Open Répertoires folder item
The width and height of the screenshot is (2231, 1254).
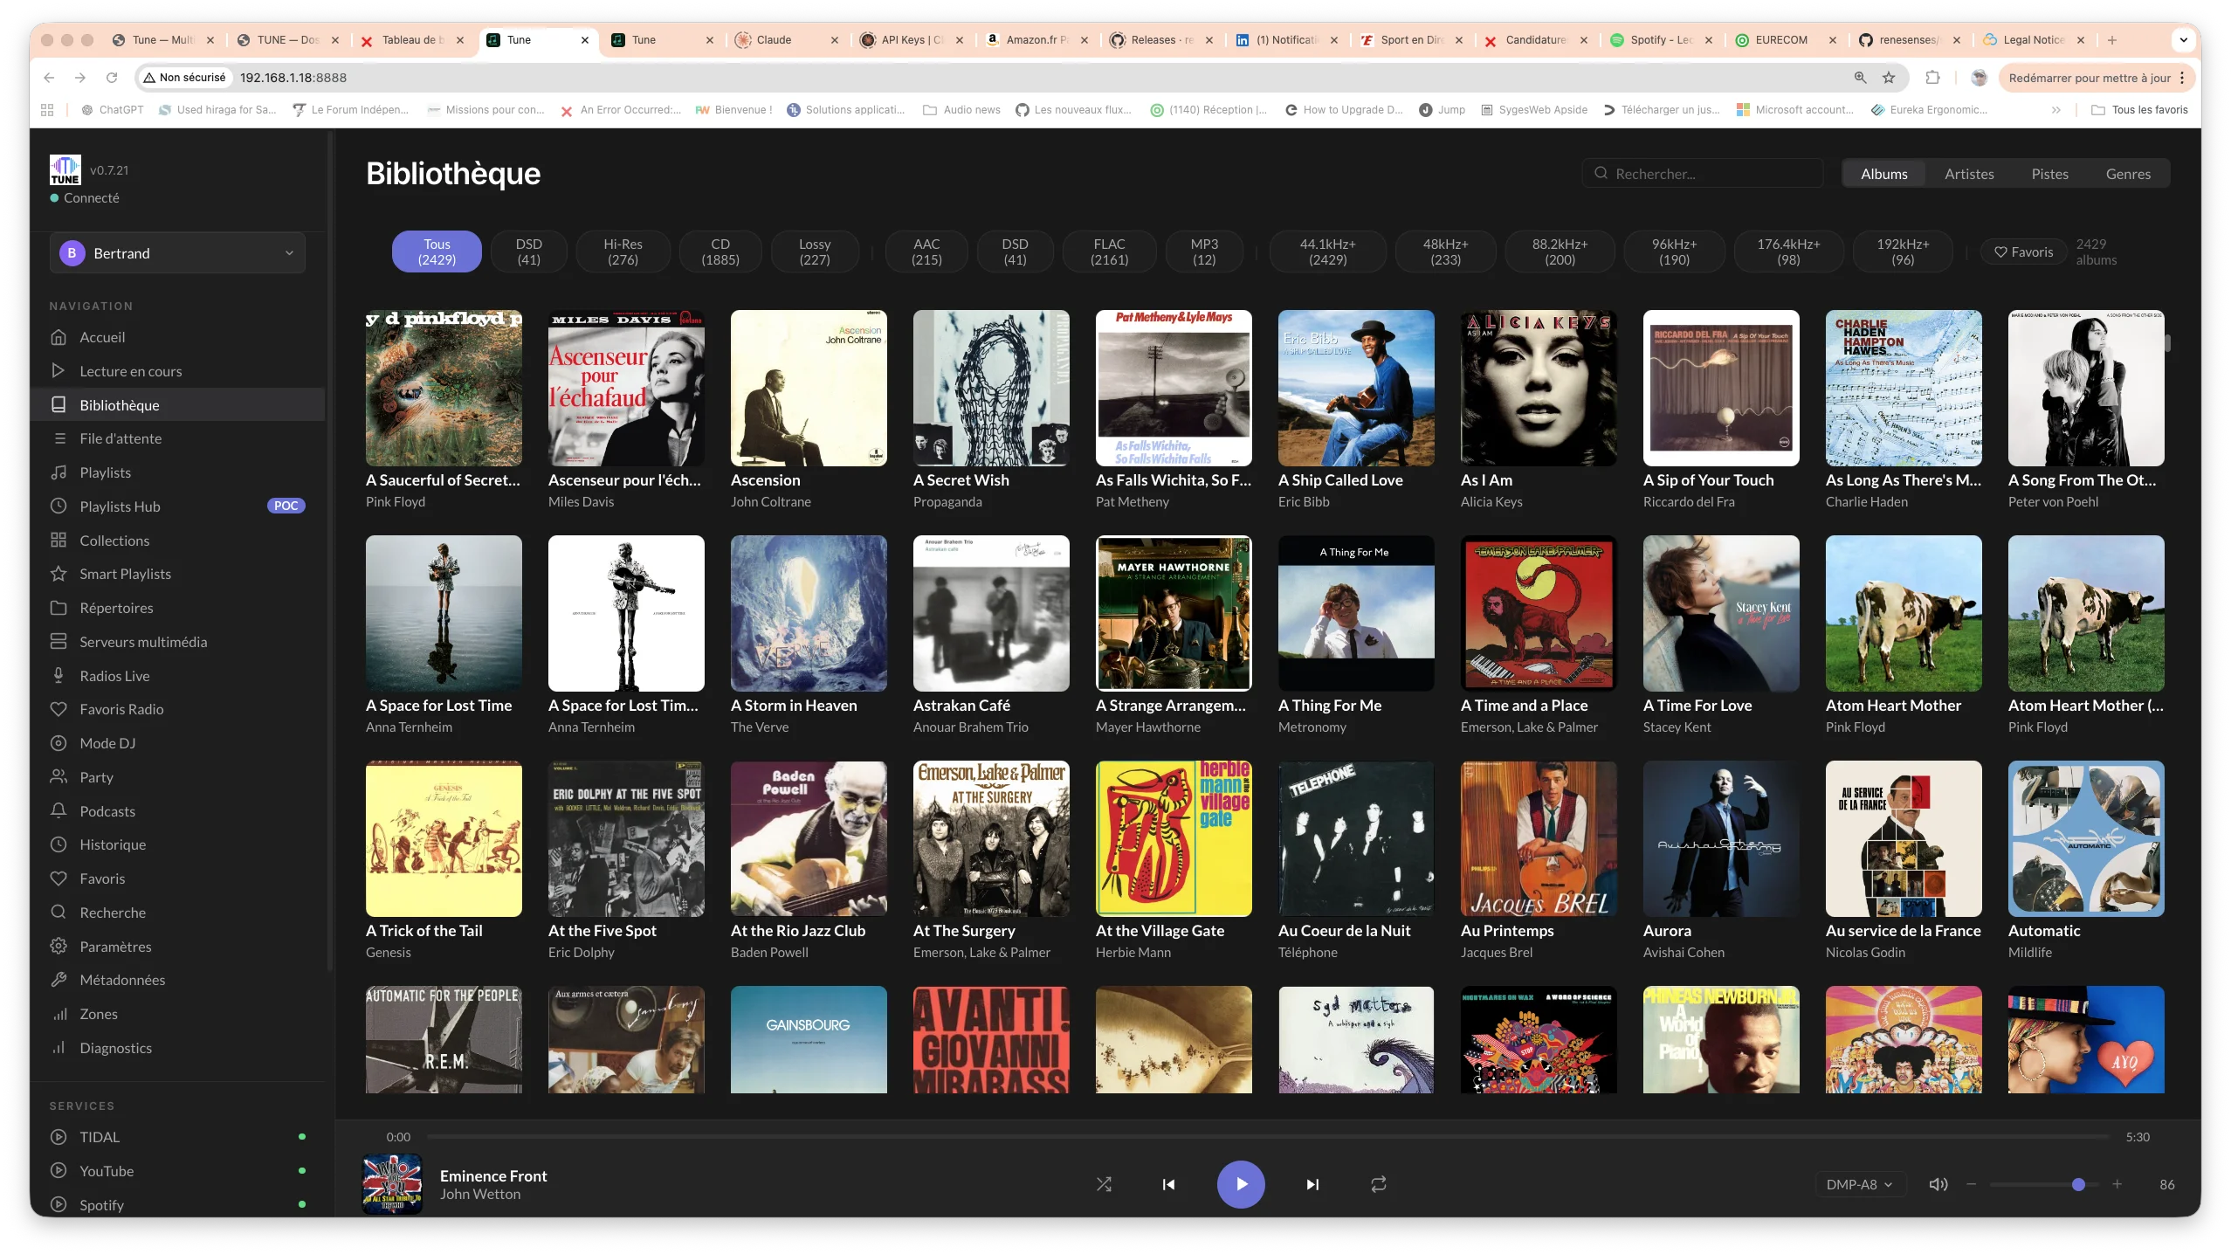pyautogui.click(x=177, y=608)
